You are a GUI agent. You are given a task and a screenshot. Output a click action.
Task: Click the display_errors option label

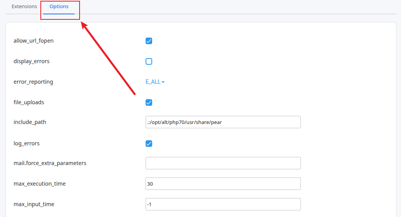tap(31, 61)
